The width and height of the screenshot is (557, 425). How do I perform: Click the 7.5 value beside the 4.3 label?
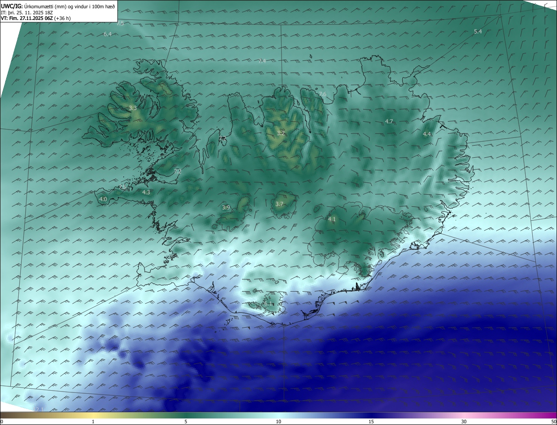click(x=122, y=187)
